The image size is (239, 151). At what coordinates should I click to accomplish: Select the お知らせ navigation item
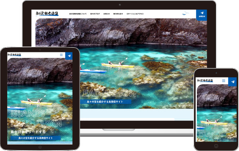[106, 14]
